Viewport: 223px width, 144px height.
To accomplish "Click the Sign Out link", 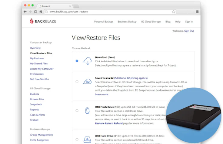I will [189, 31].
